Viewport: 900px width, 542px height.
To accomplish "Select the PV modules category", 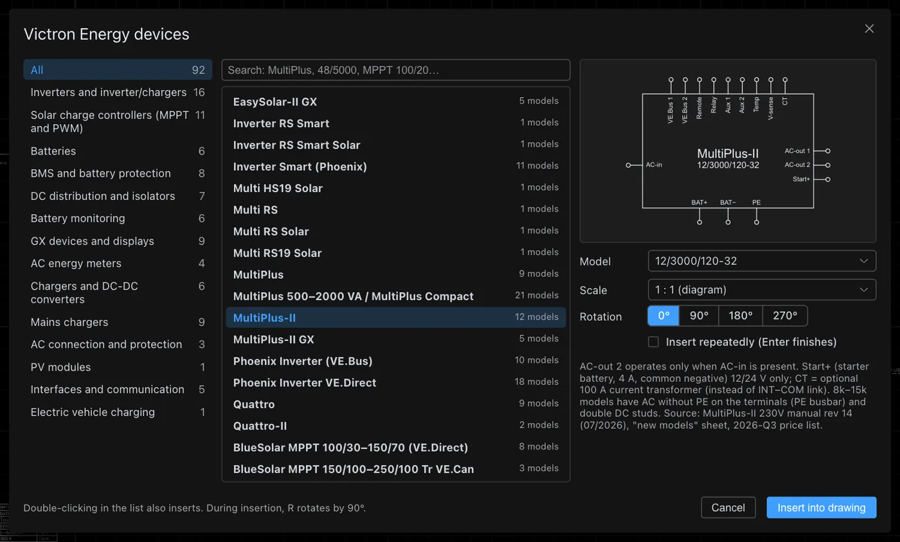I will click(118, 367).
